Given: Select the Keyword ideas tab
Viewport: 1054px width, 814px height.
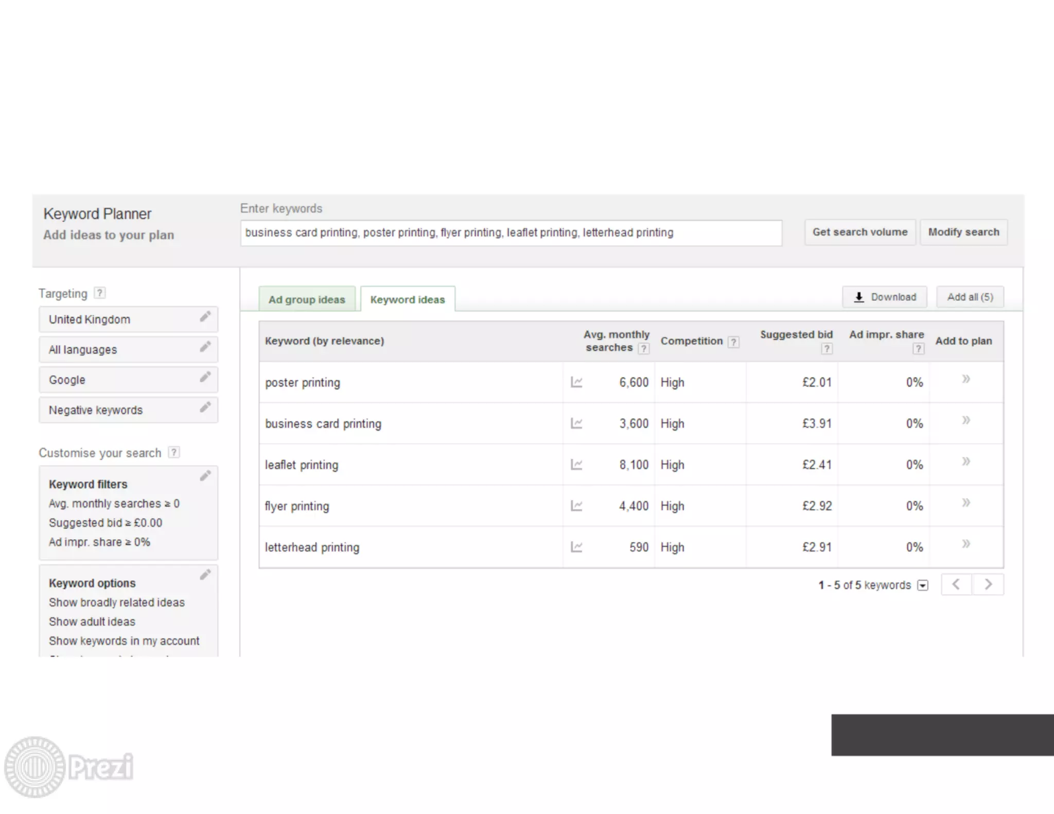Looking at the screenshot, I should (407, 299).
